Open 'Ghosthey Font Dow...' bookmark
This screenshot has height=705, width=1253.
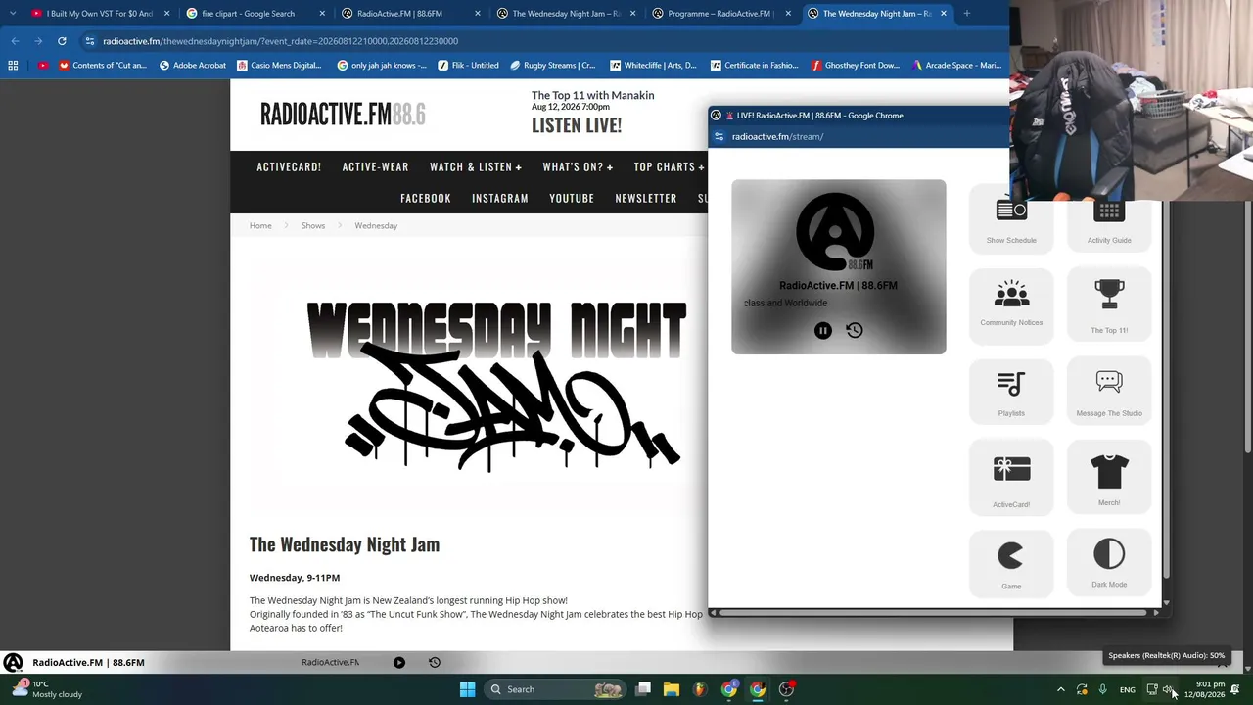856,66
